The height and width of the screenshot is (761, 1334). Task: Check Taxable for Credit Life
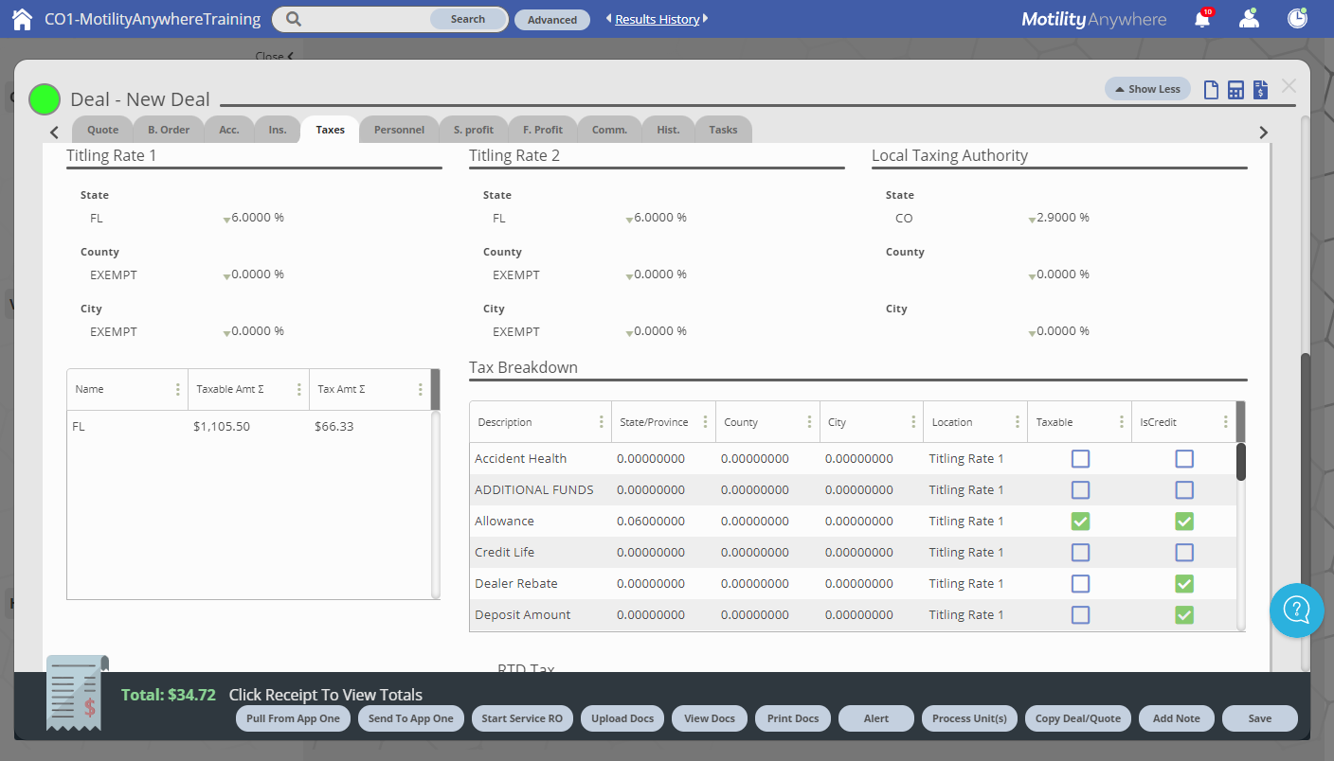(x=1080, y=553)
